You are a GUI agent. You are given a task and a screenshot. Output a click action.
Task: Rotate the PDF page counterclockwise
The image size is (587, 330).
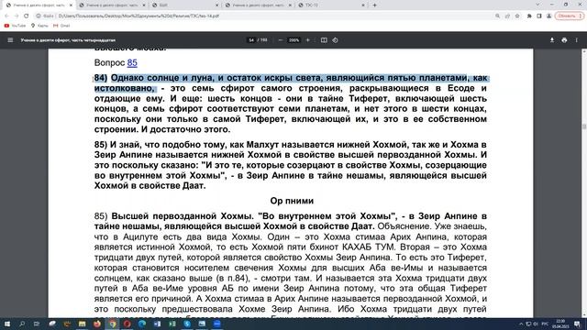[x=335, y=40]
